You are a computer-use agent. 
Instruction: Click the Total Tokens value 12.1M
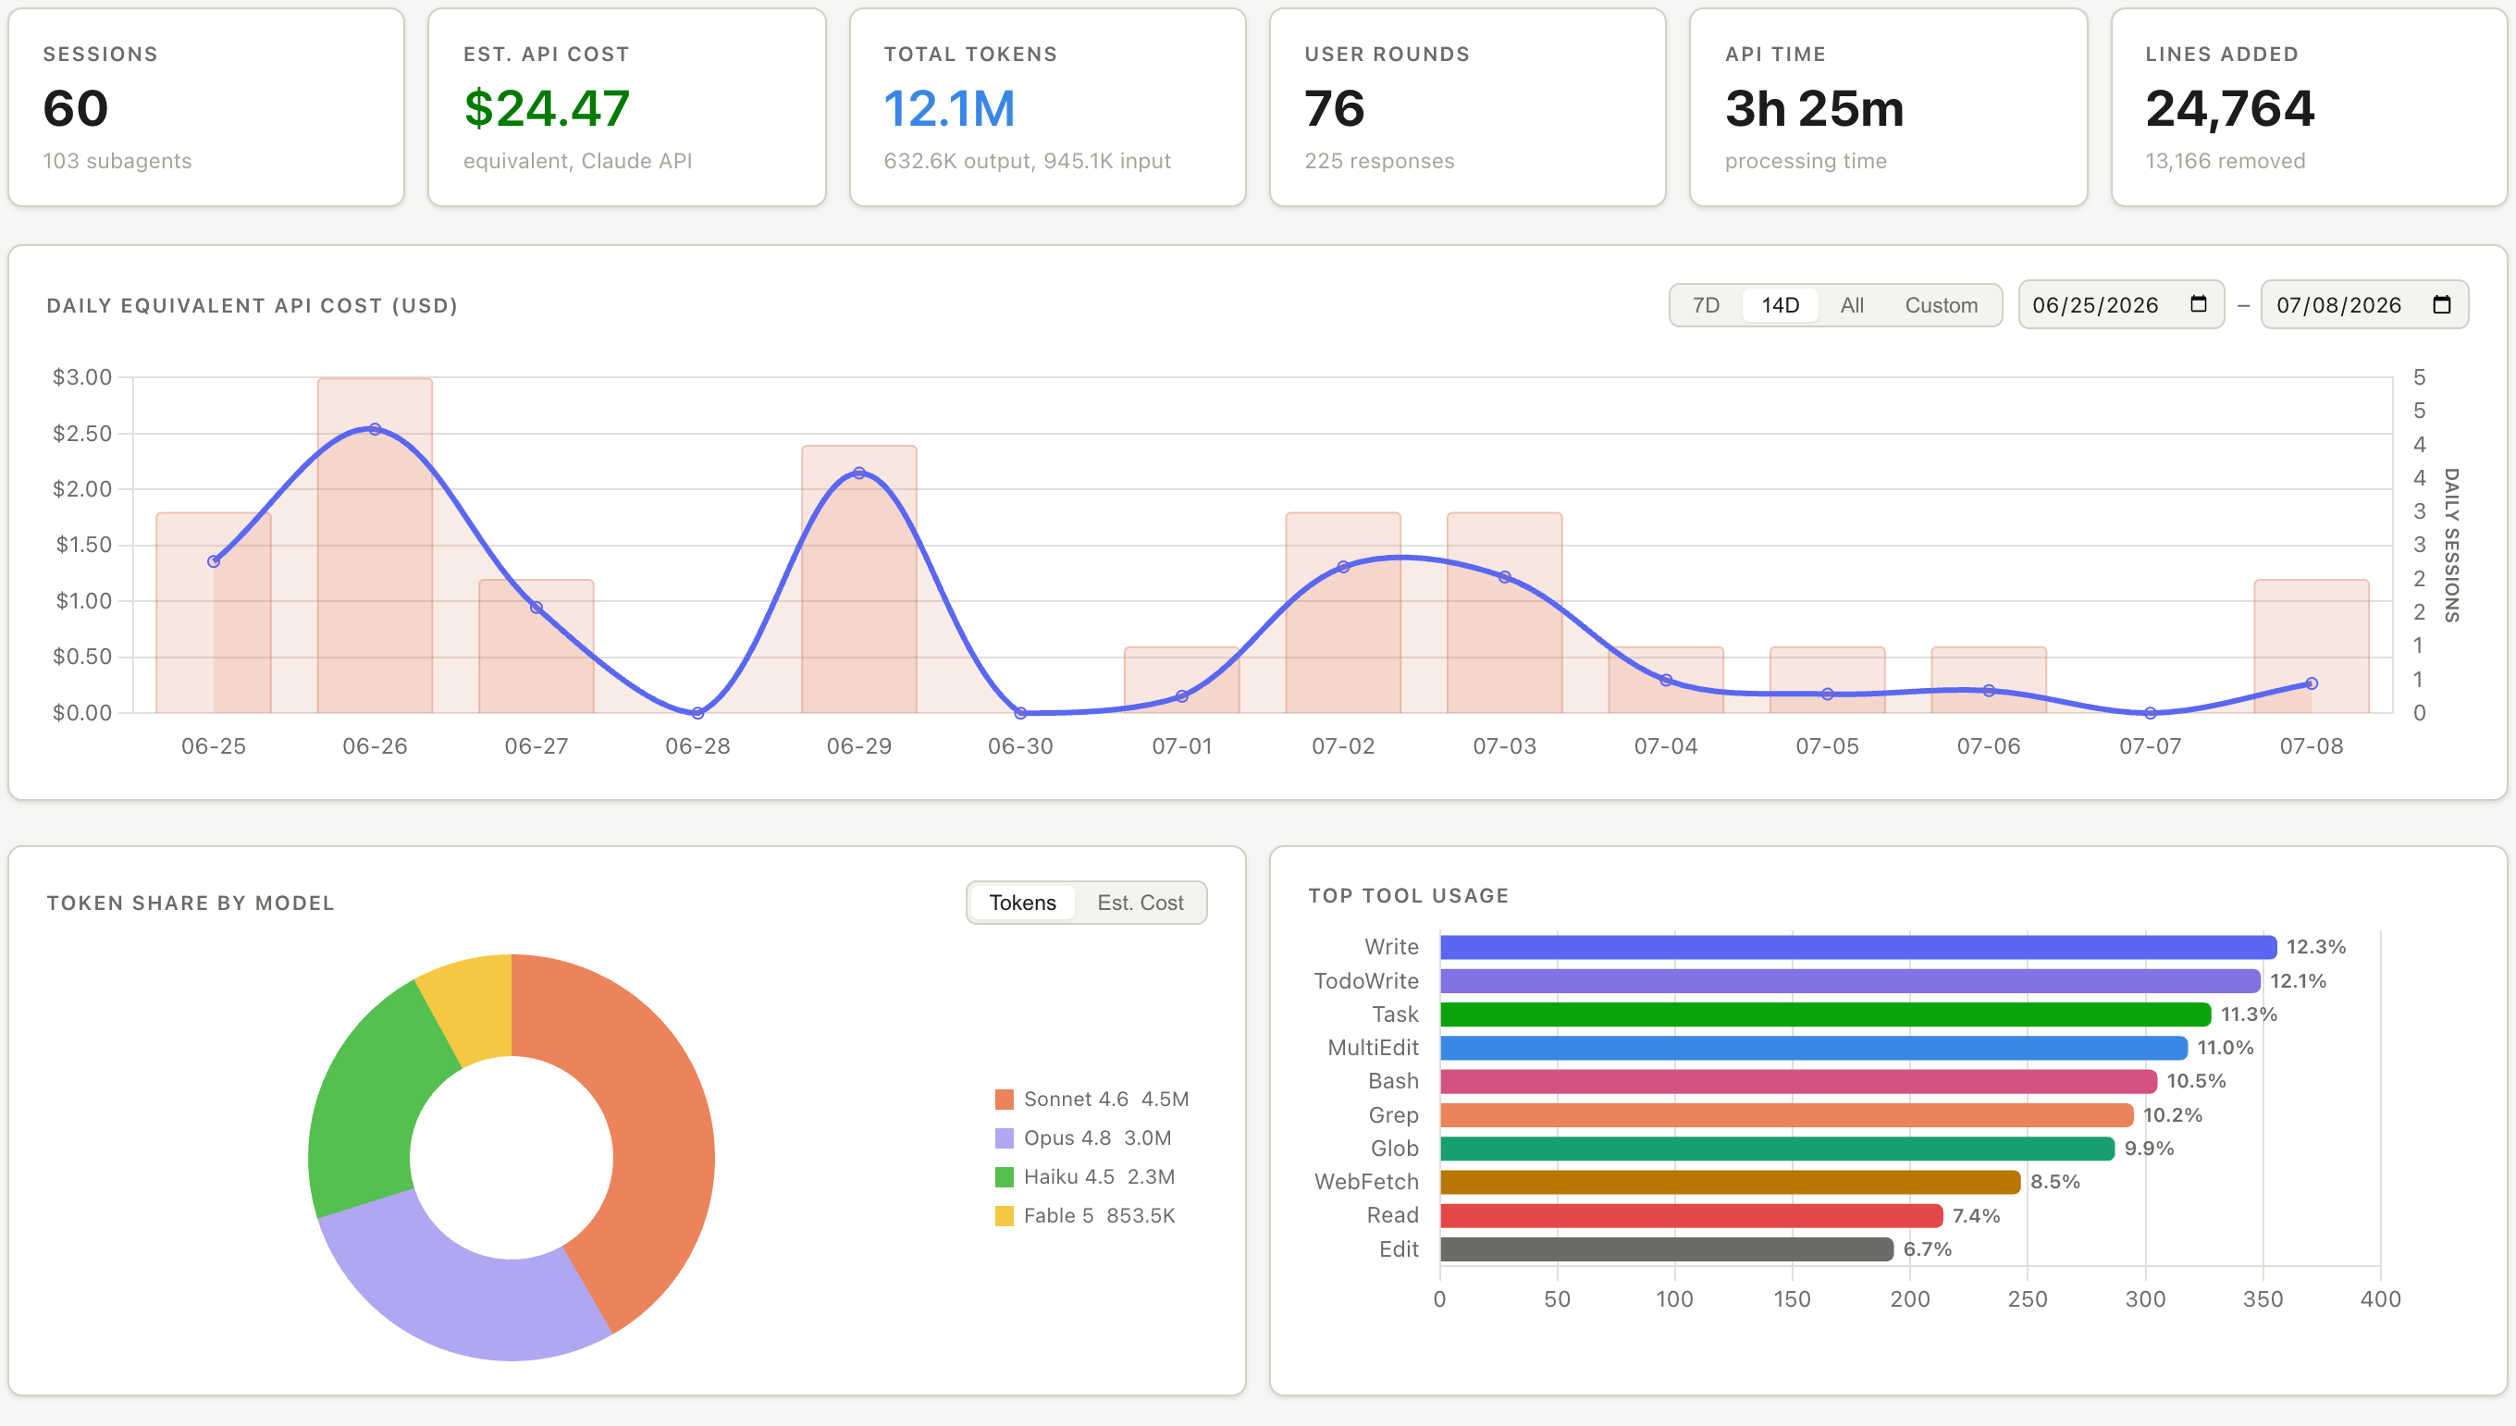949,107
